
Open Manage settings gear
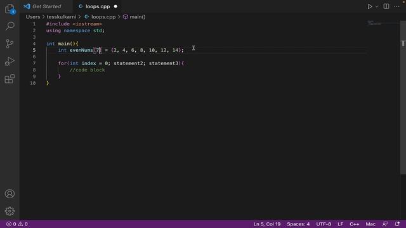(10, 211)
